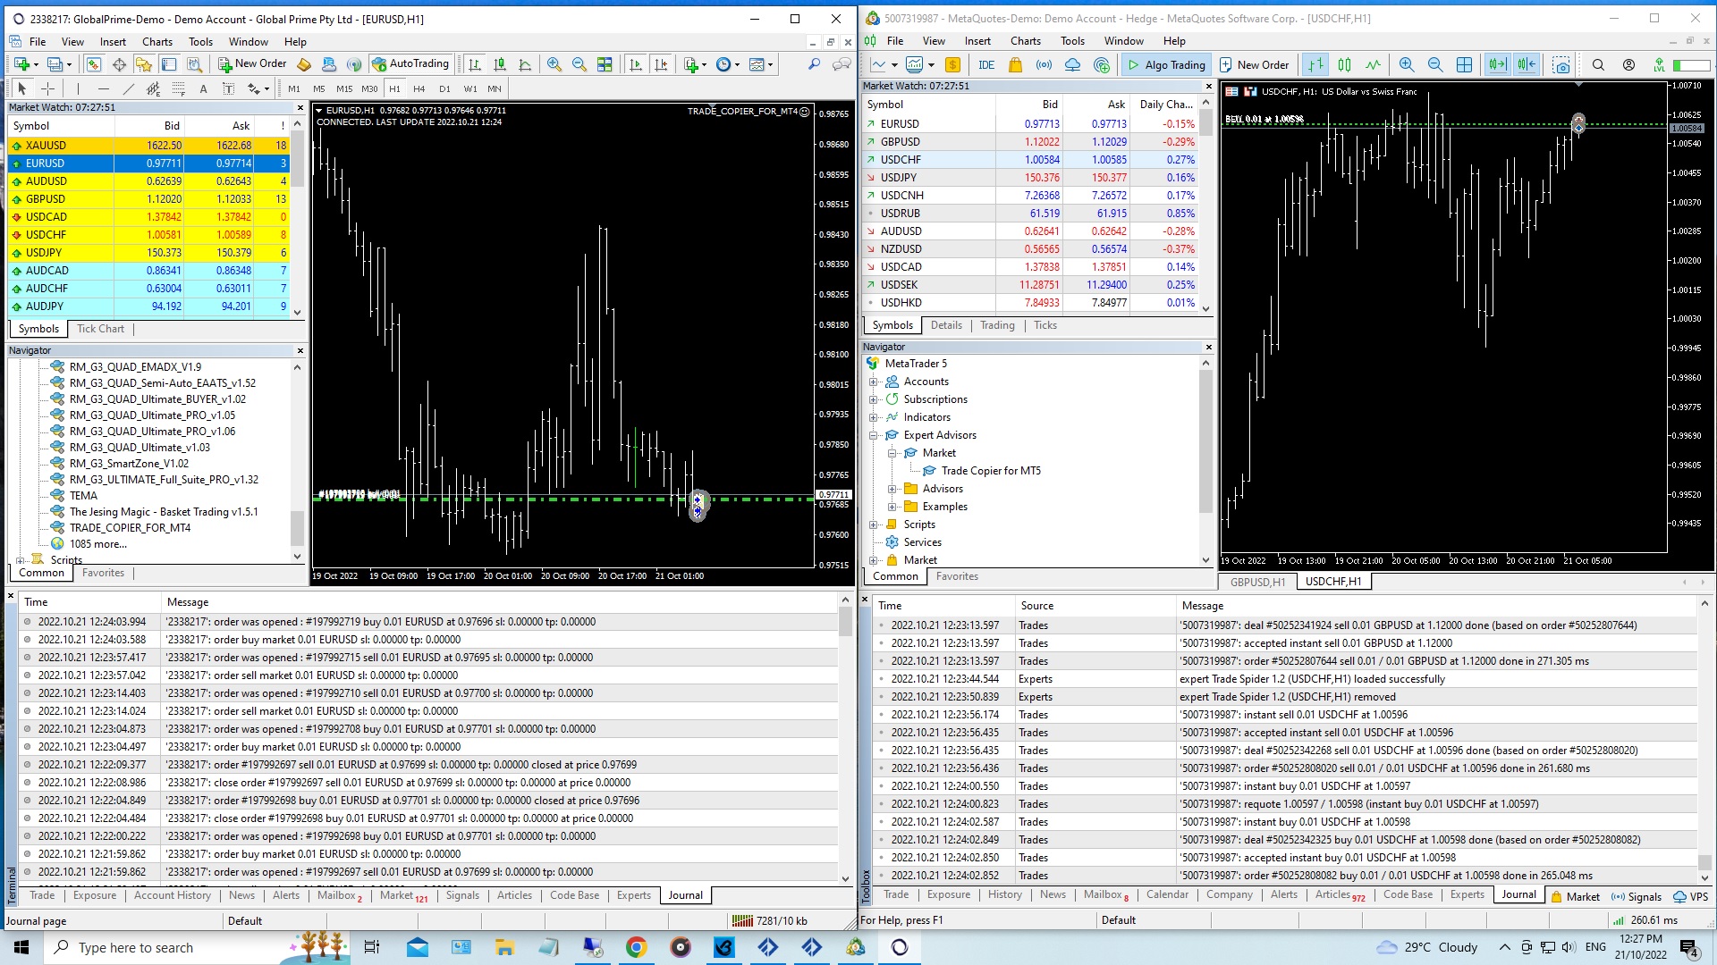Click MT4 New Order button

click(252, 63)
